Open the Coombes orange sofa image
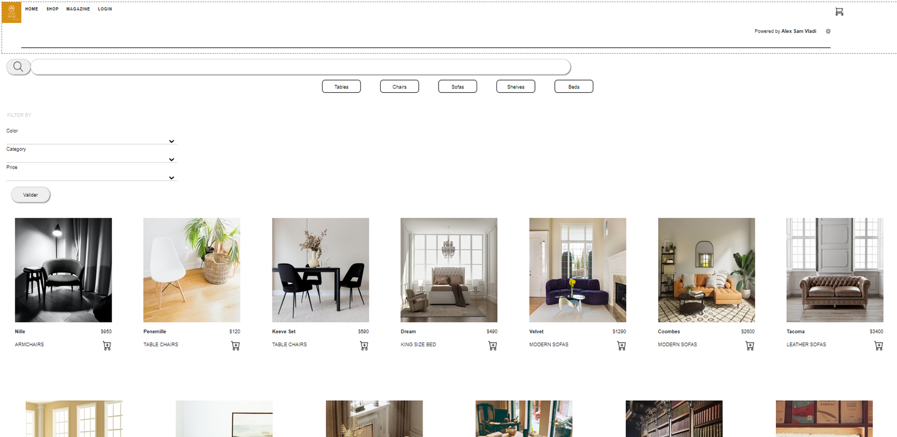The width and height of the screenshot is (897, 437). (707, 270)
